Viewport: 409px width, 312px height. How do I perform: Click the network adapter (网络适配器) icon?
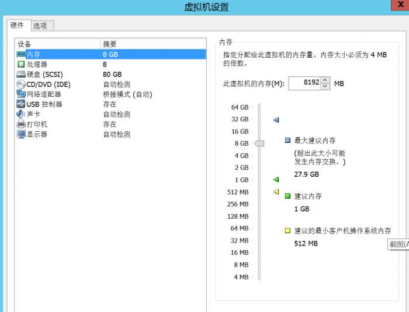coord(21,94)
